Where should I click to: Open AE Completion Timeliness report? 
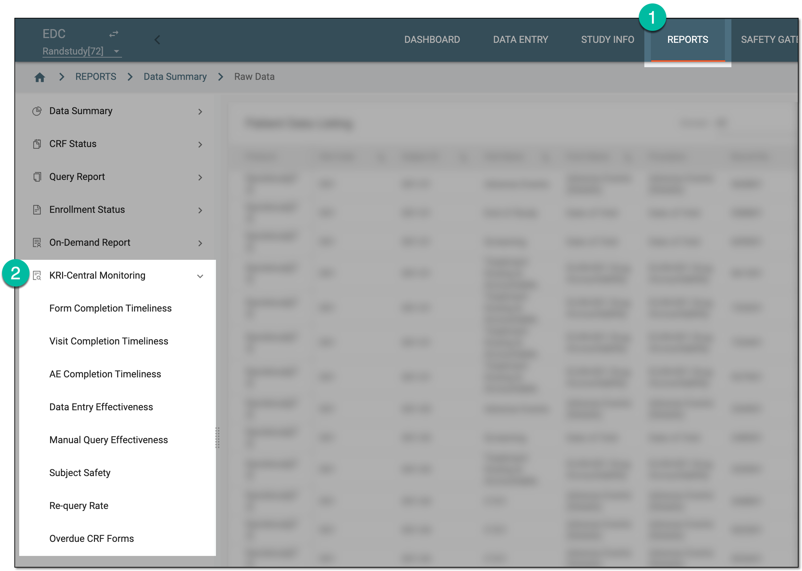click(x=105, y=374)
